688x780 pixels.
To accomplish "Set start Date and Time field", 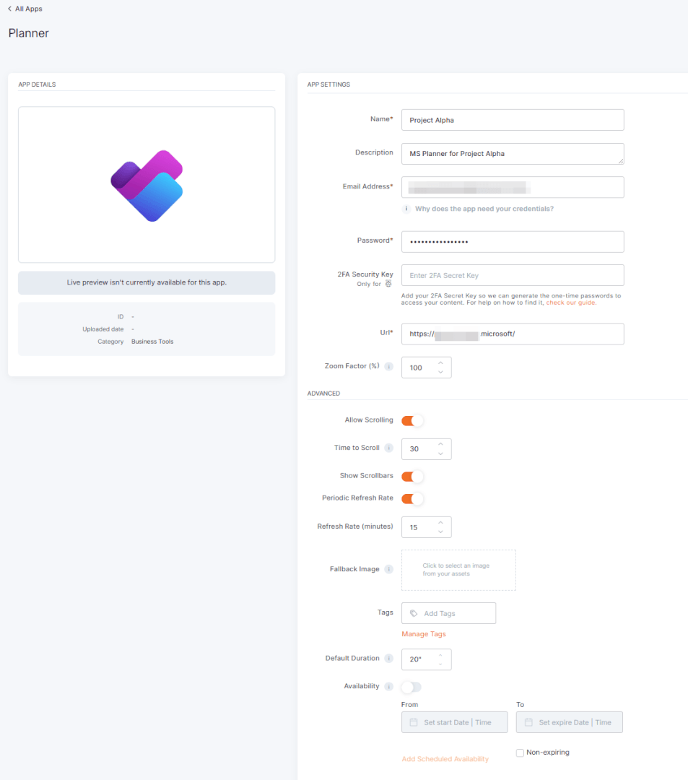I will pyautogui.click(x=454, y=722).
